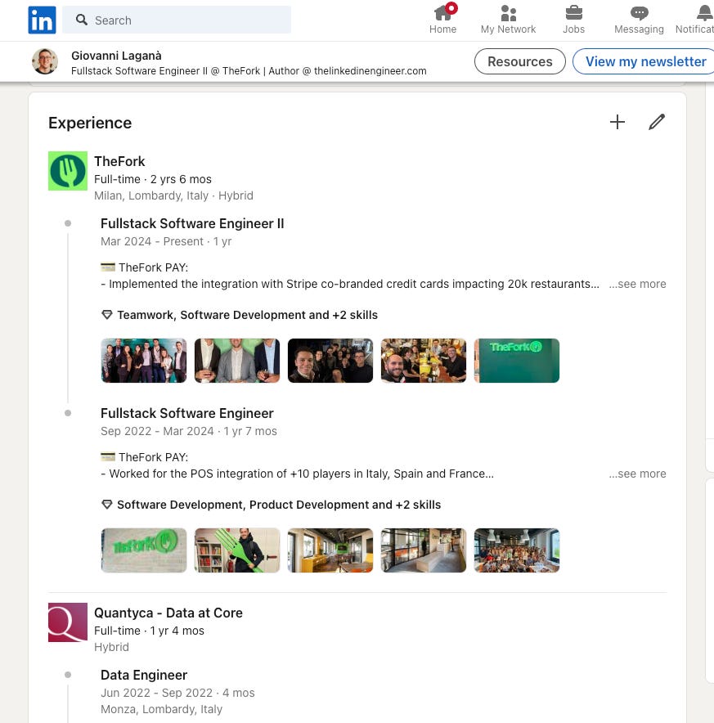The width and height of the screenshot is (714, 723).
Task: Open My Network from the navbar
Action: tap(508, 19)
